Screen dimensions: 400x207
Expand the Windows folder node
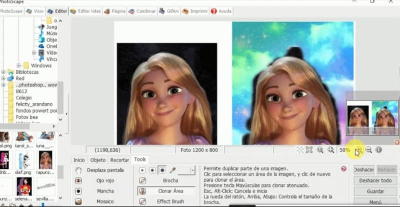18,65
